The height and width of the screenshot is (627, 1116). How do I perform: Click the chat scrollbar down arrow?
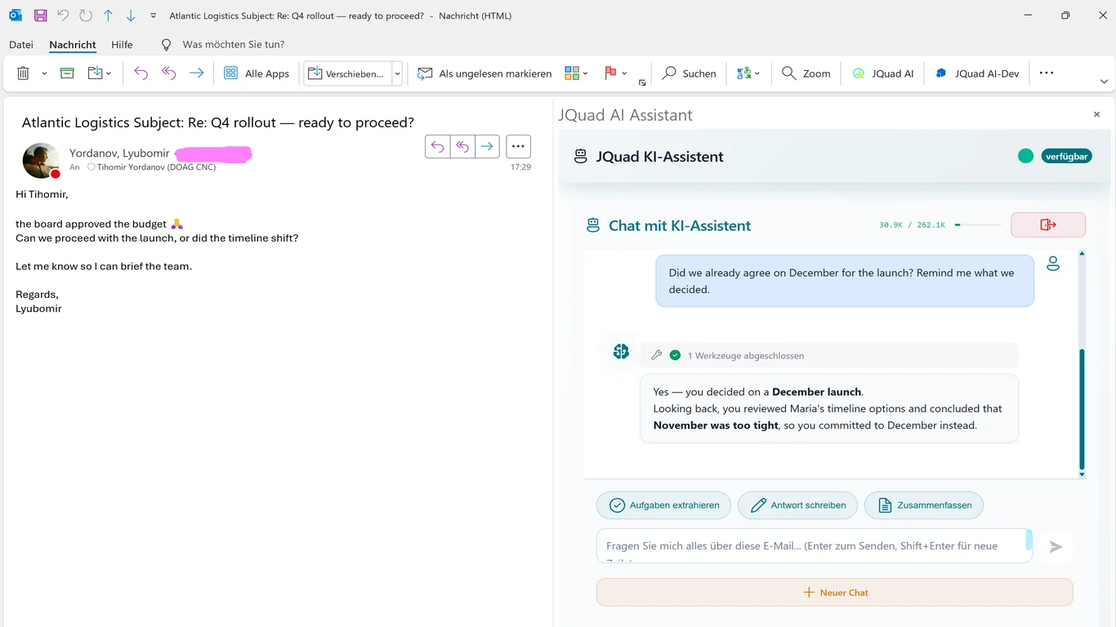(x=1082, y=474)
